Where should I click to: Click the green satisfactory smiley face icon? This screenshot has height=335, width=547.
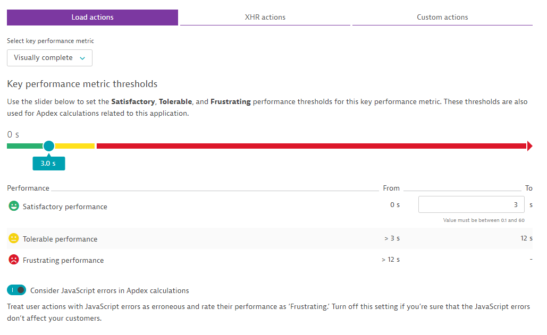[x=14, y=206]
